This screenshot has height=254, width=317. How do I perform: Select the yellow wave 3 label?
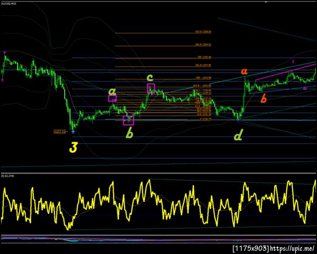73,147
